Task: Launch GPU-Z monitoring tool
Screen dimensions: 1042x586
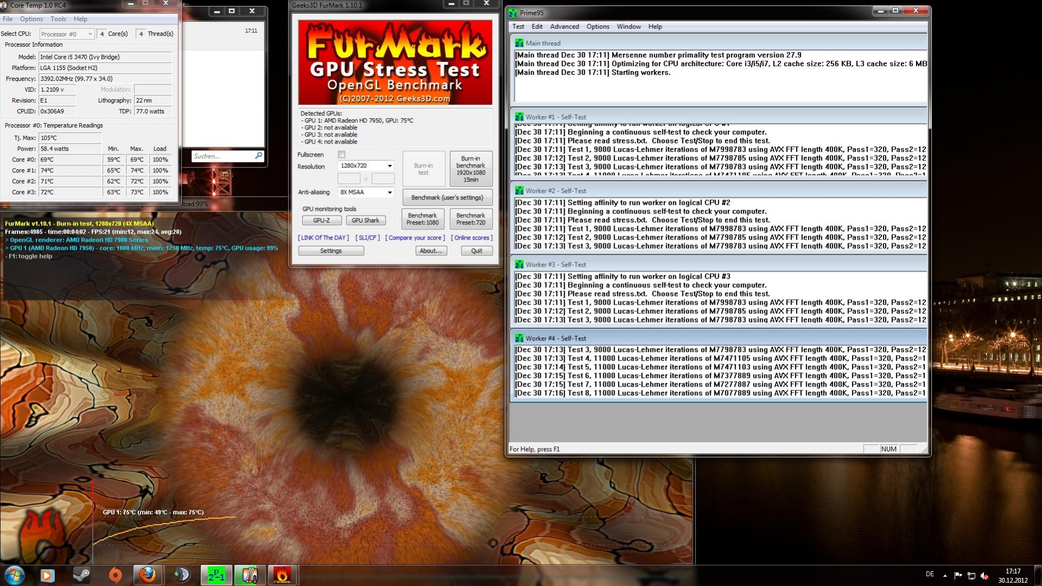Action: pyautogui.click(x=321, y=220)
